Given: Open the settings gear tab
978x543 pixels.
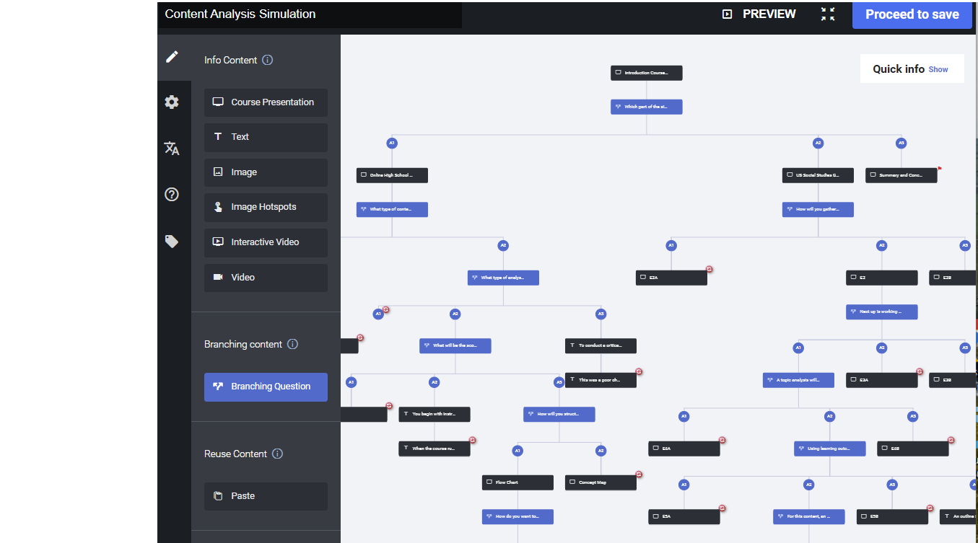Looking at the screenshot, I should point(172,102).
